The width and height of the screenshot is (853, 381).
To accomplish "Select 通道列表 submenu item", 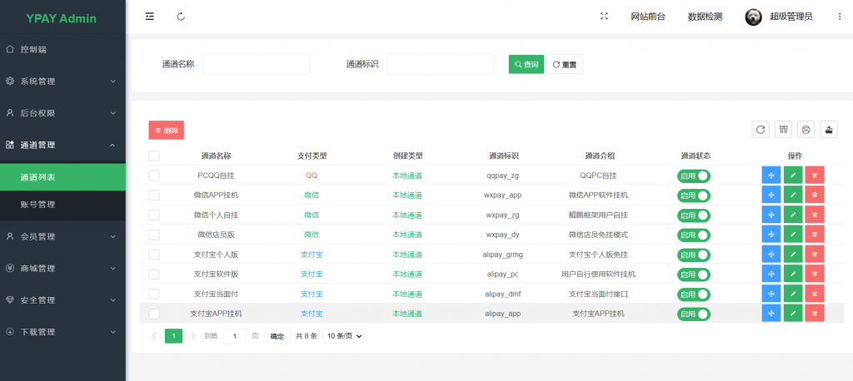I will coord(62,177).
